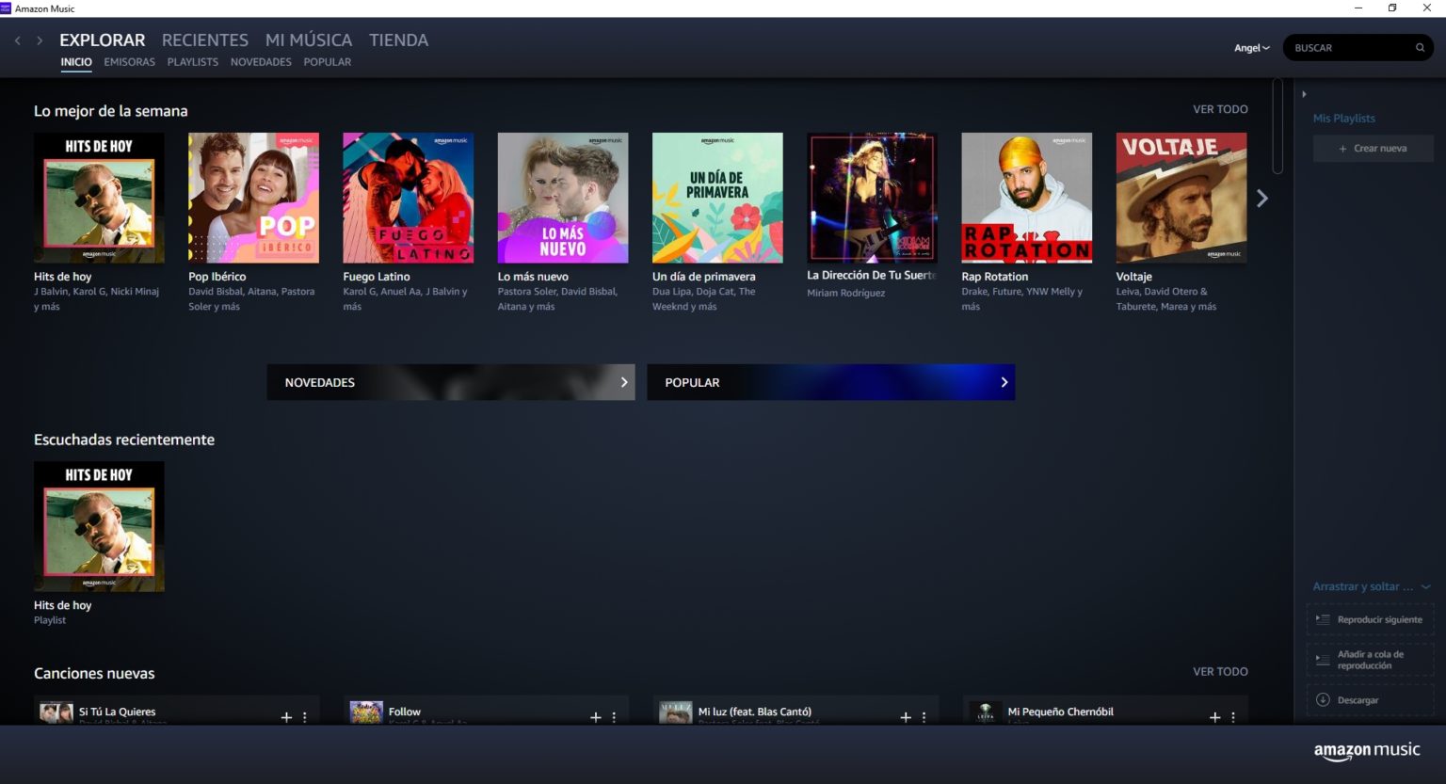This screenshot has height=784, width=1446.
Task: Open more options for Follow song
Action: pyautogui.click(x=614, y=717)
